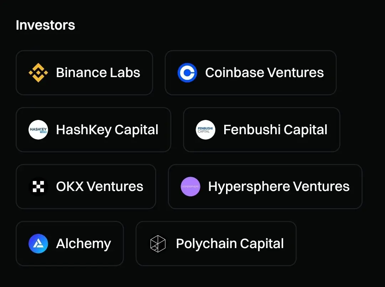
Task: Click the Investors section heading
Action: [45, 25]
